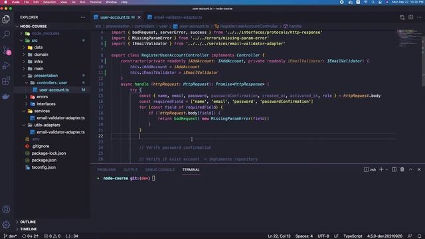Open the launch profile dropdown arrow

coord(386,169)
